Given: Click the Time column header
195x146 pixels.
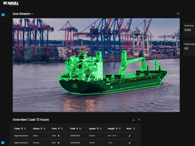Looking at the screenshot, I should pos(54,128).
